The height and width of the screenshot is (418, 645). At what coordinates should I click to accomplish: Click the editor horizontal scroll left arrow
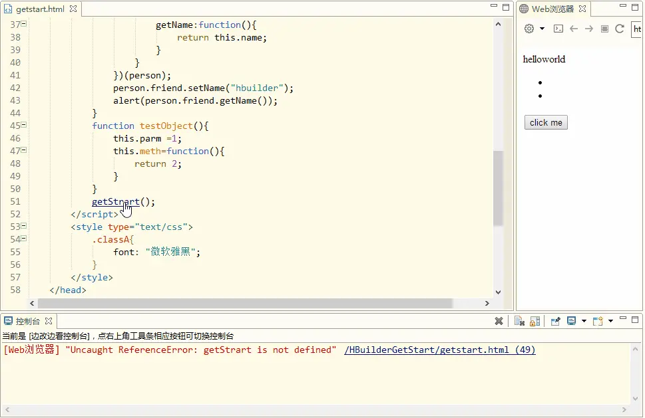32,304
